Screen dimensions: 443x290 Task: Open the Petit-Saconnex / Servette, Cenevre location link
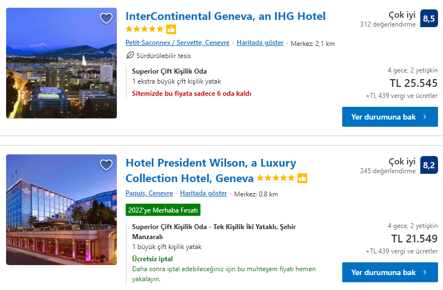click(177, 43)
